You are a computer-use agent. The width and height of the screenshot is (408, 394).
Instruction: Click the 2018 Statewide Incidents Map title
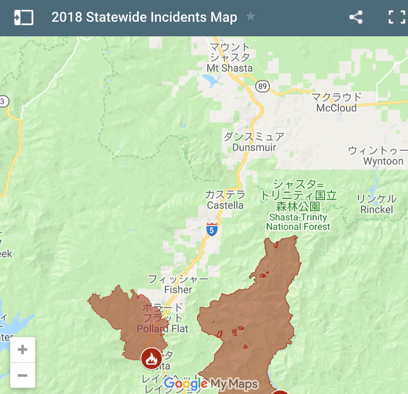(144, 17)
